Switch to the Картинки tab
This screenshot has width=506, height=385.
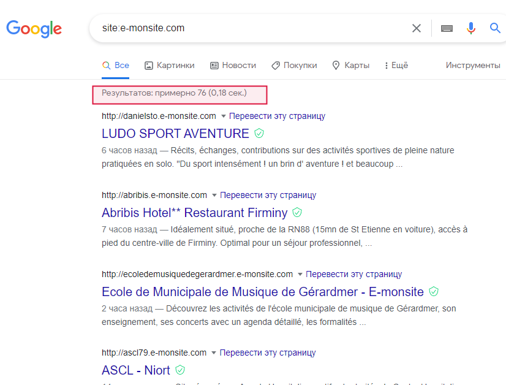click(170, 65)
